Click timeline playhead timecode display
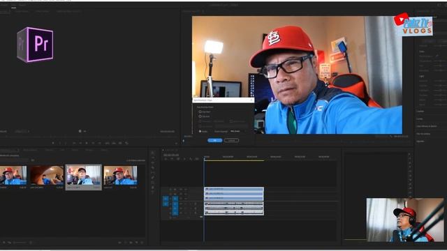447x251 pixels. [171, 155]
